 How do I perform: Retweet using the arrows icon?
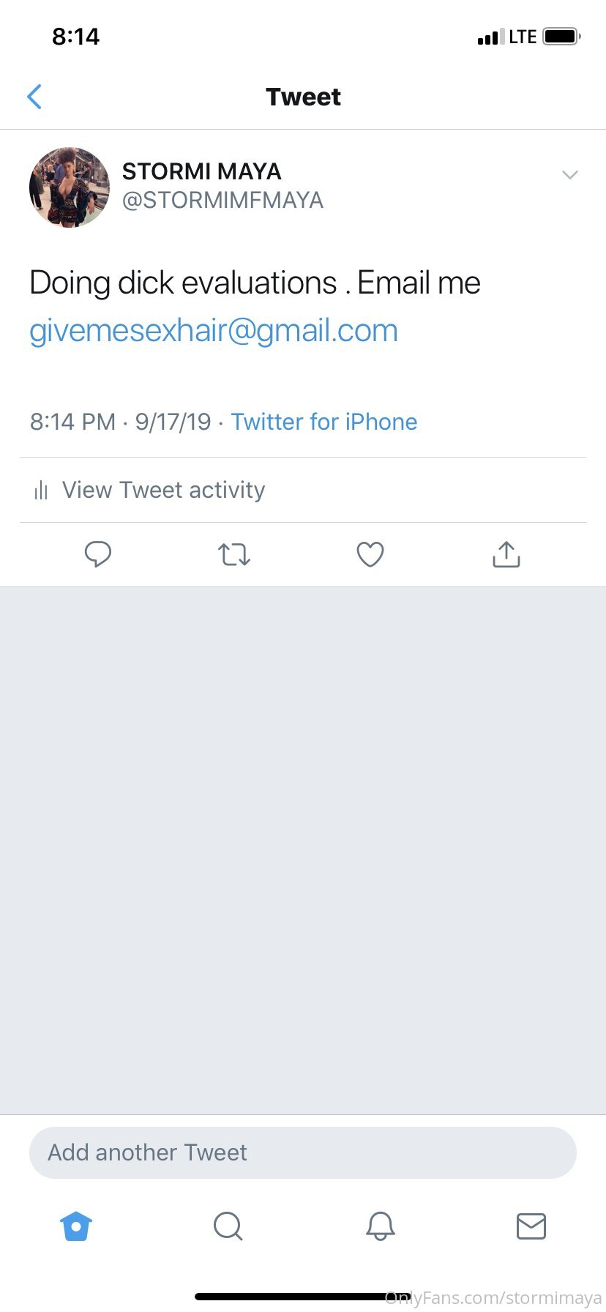coord(234,554)
